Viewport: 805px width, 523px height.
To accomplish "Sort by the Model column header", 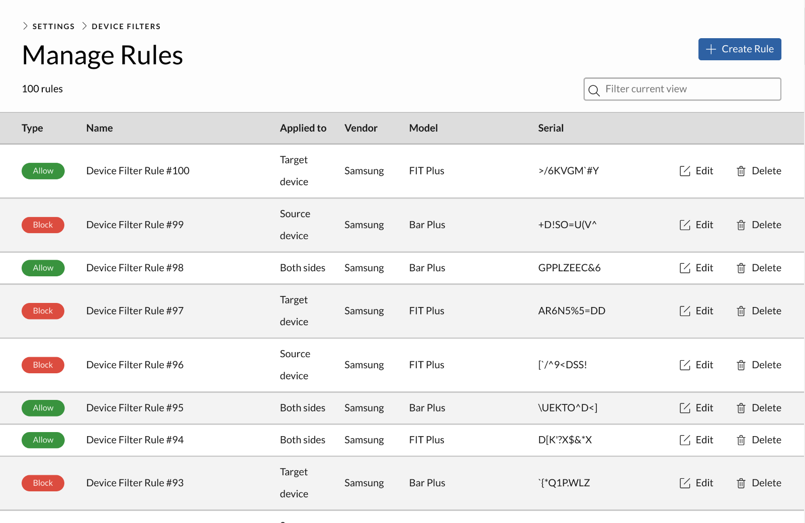I will point(423,128).
